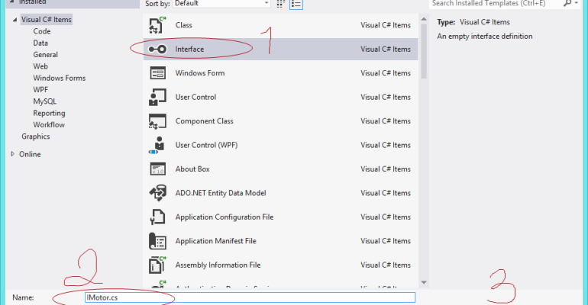The image size is (588, 305).
Task: Select the Application Configuration File icon
Action: [157, 217]
